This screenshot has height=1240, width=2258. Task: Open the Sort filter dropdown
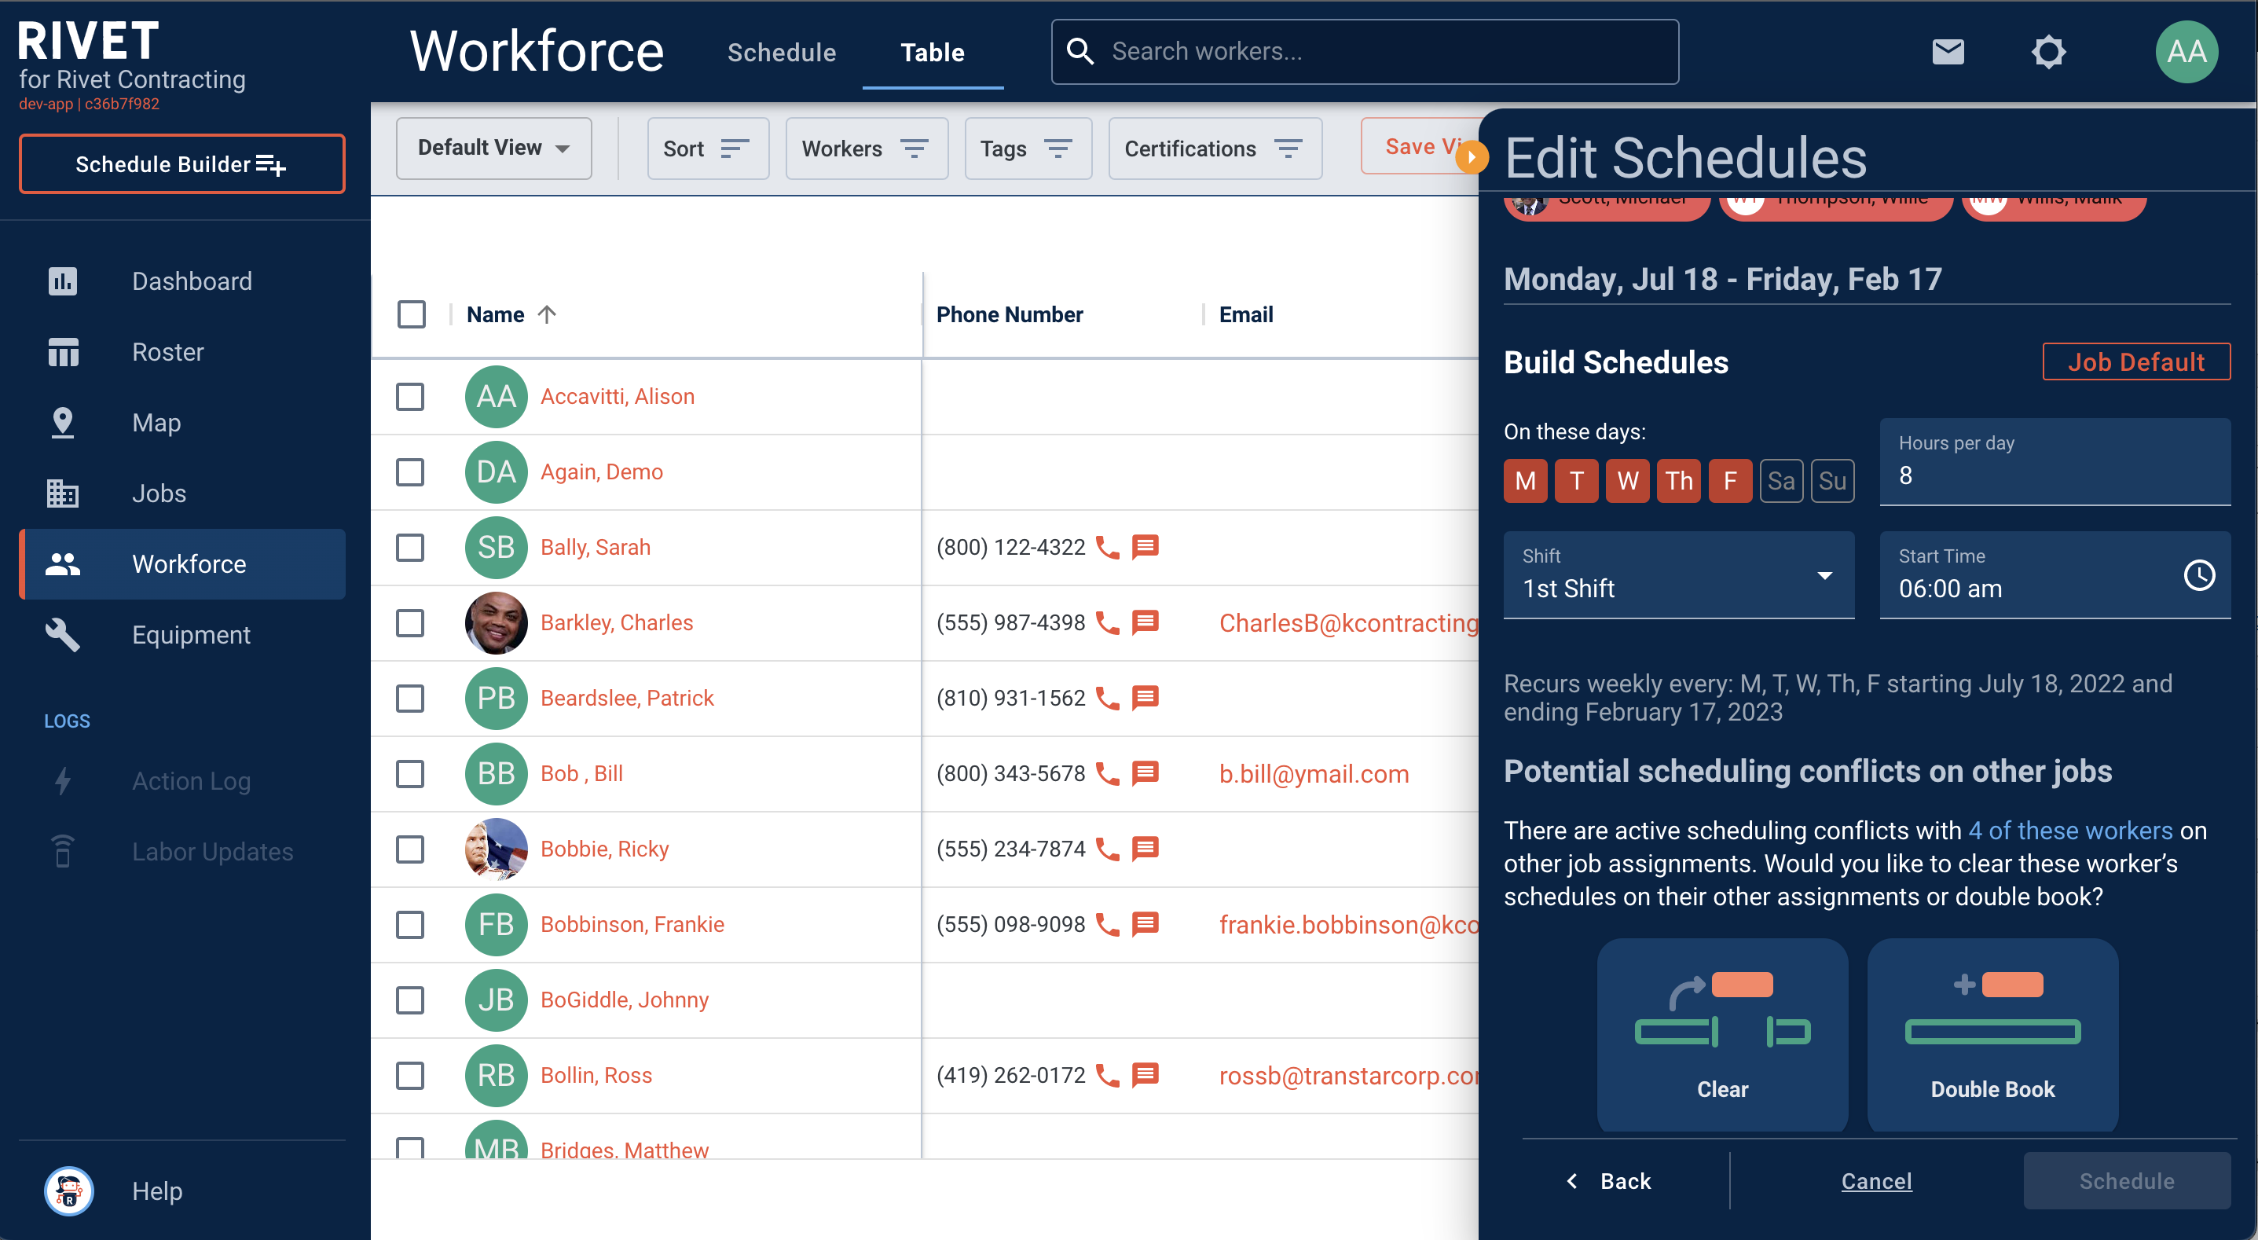click(707, 149)
